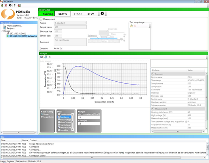
Task: Open help with the question mark icon
Action: pos(15,6)
